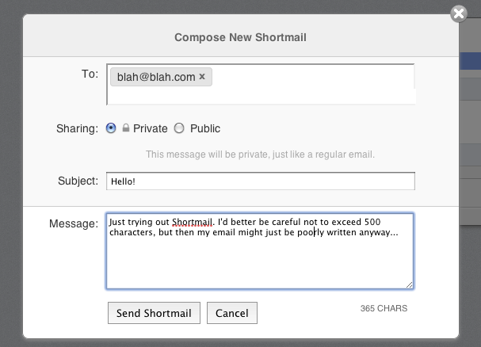This screenshot has width=481, height=347.
Task: Select the Public sharing radio button
Action: click(179, 128)
